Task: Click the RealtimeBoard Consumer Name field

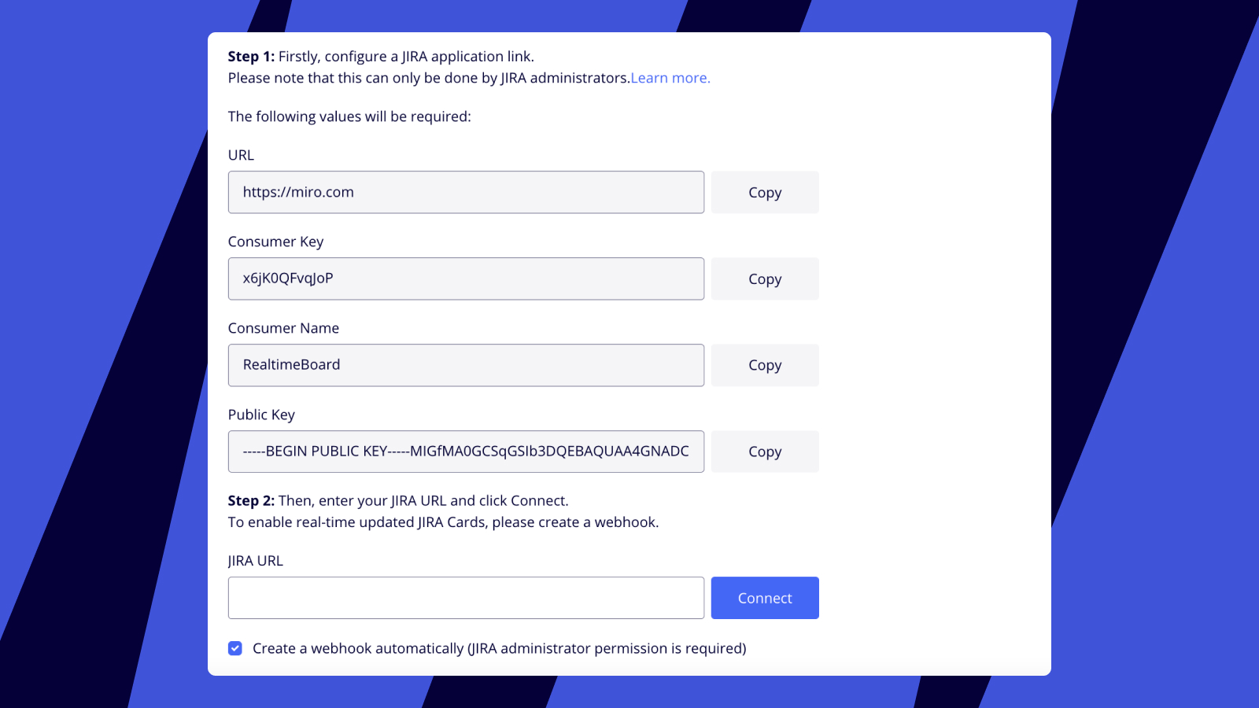Action: click(x=466, y=365)
